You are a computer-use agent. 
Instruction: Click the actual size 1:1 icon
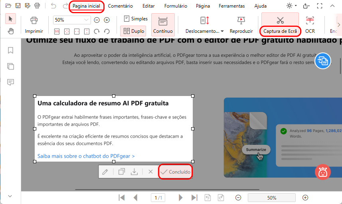(57, 32)
